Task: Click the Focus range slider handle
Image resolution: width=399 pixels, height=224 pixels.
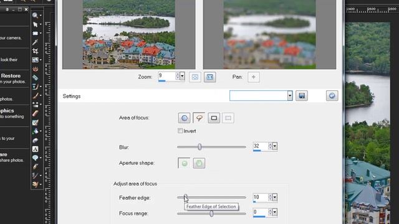Action: (211, 213)
